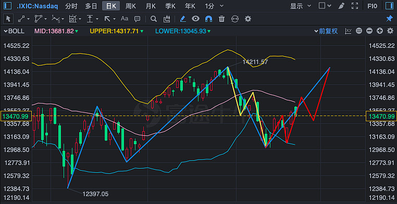Viewport: 397px width, 204px height.
Task: Zoom in chart with plus icon
Action: coord(380,31)
